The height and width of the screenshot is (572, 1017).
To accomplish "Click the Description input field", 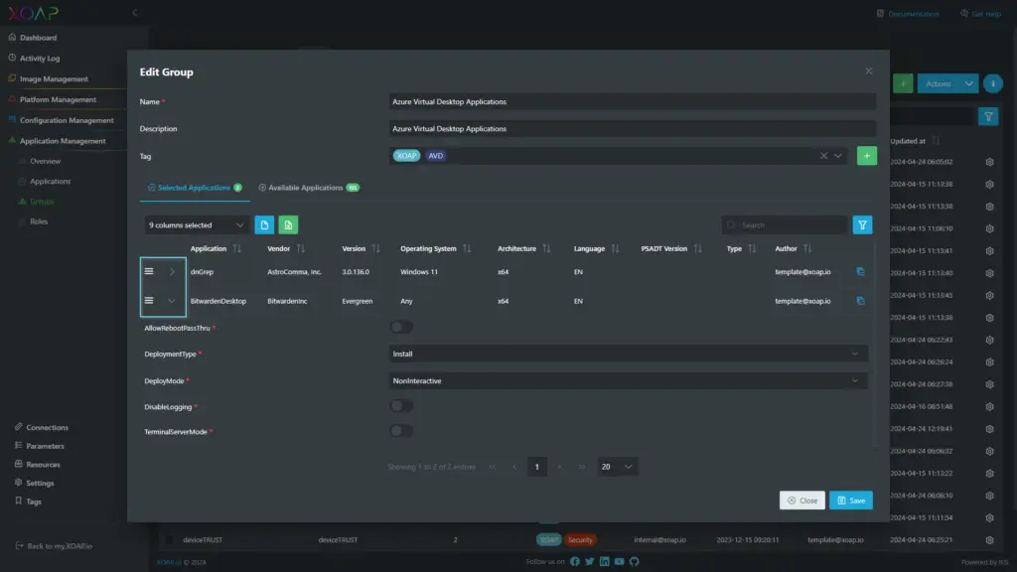I will [x=632, y=128].
